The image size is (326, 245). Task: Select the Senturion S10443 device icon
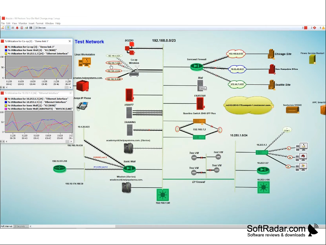tap(292, 110)
